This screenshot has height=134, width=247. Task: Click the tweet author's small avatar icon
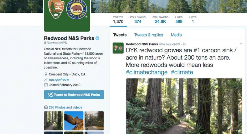click(118, 48)
